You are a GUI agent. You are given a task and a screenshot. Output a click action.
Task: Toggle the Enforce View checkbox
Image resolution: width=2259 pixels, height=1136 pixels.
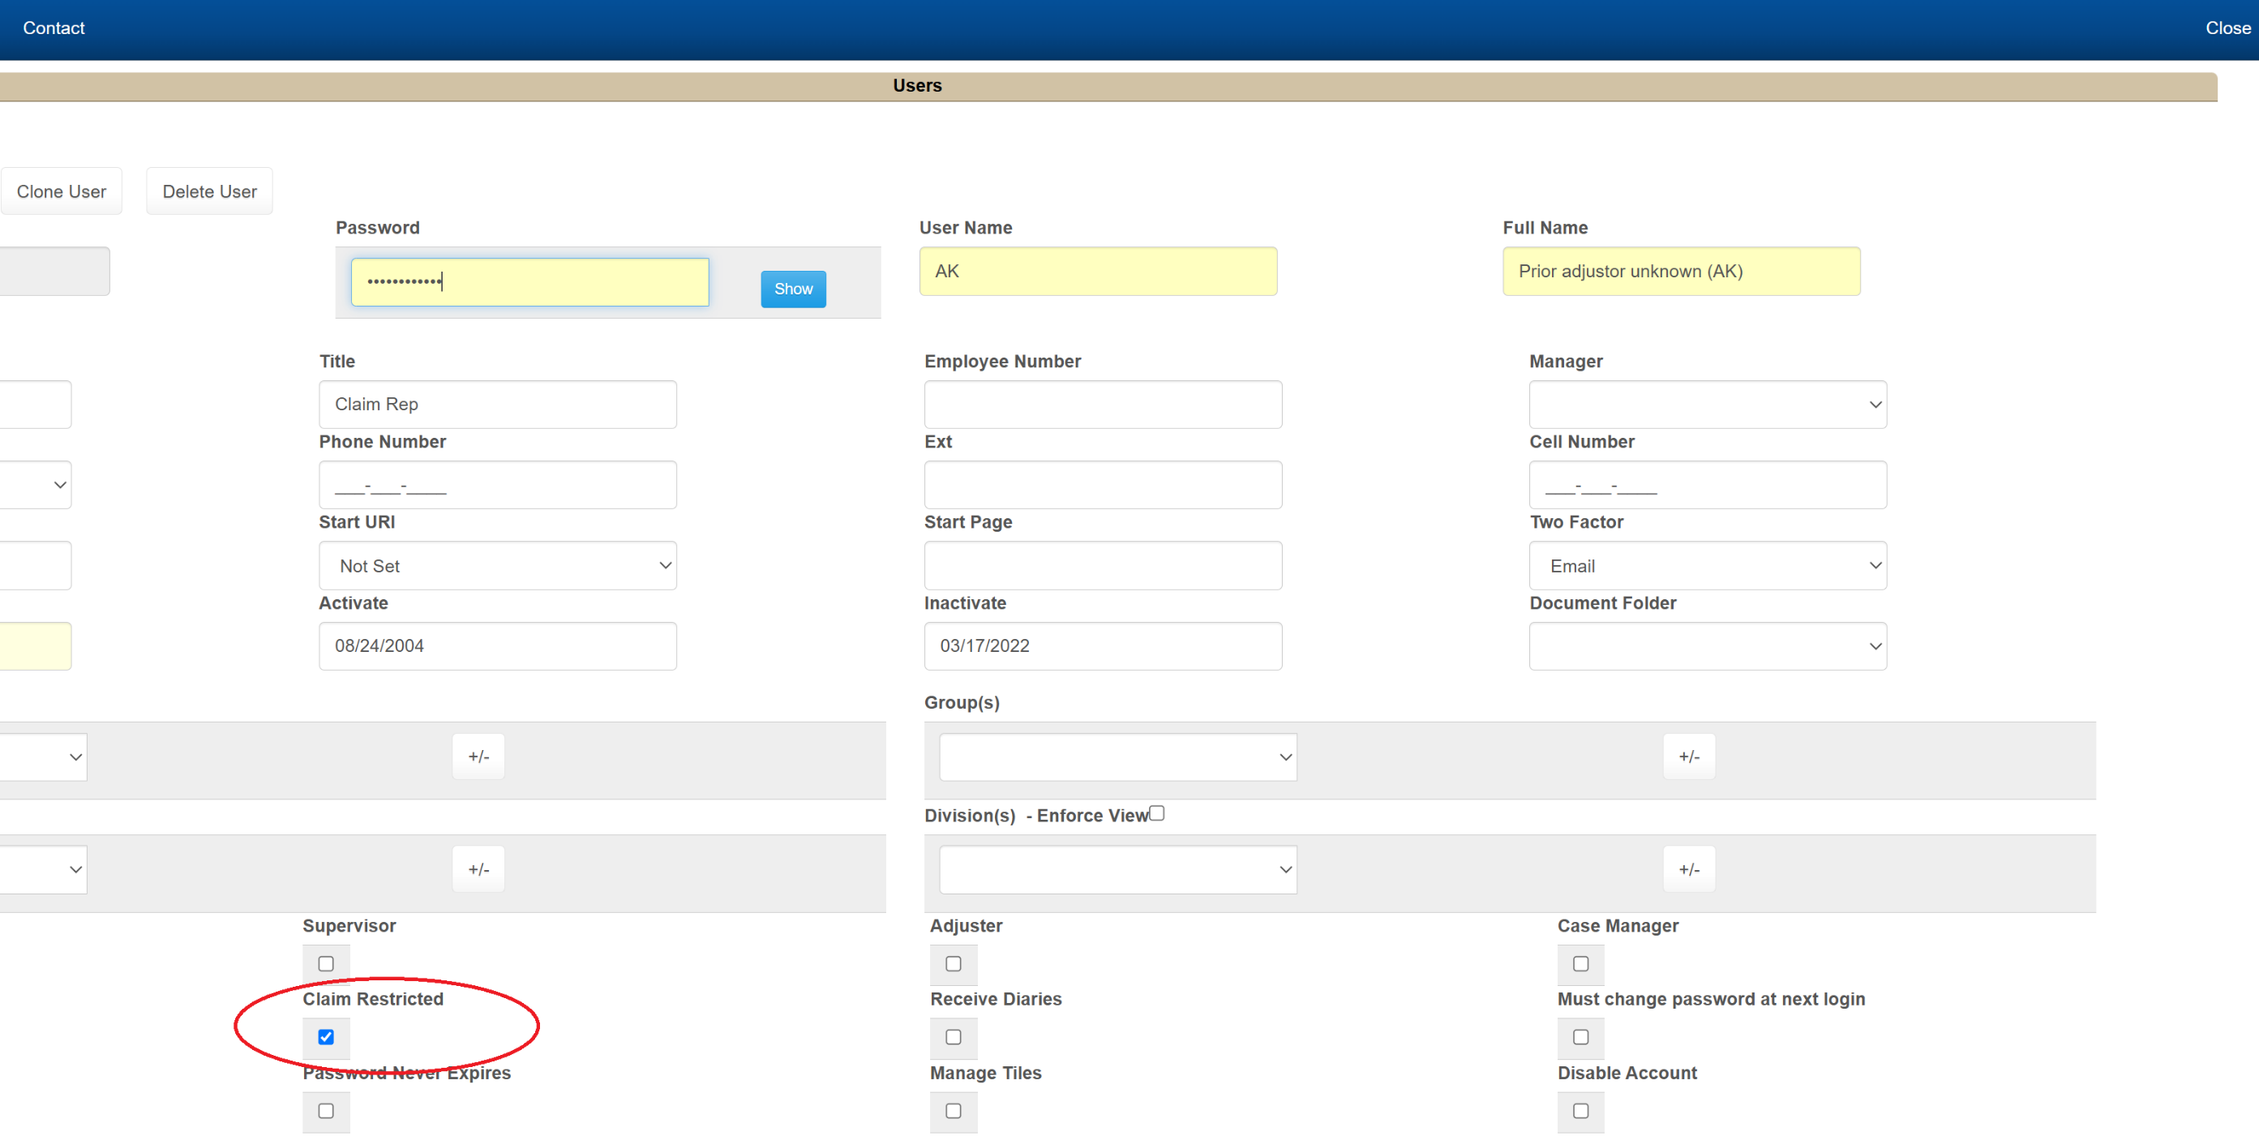(x=1157, y=813)
